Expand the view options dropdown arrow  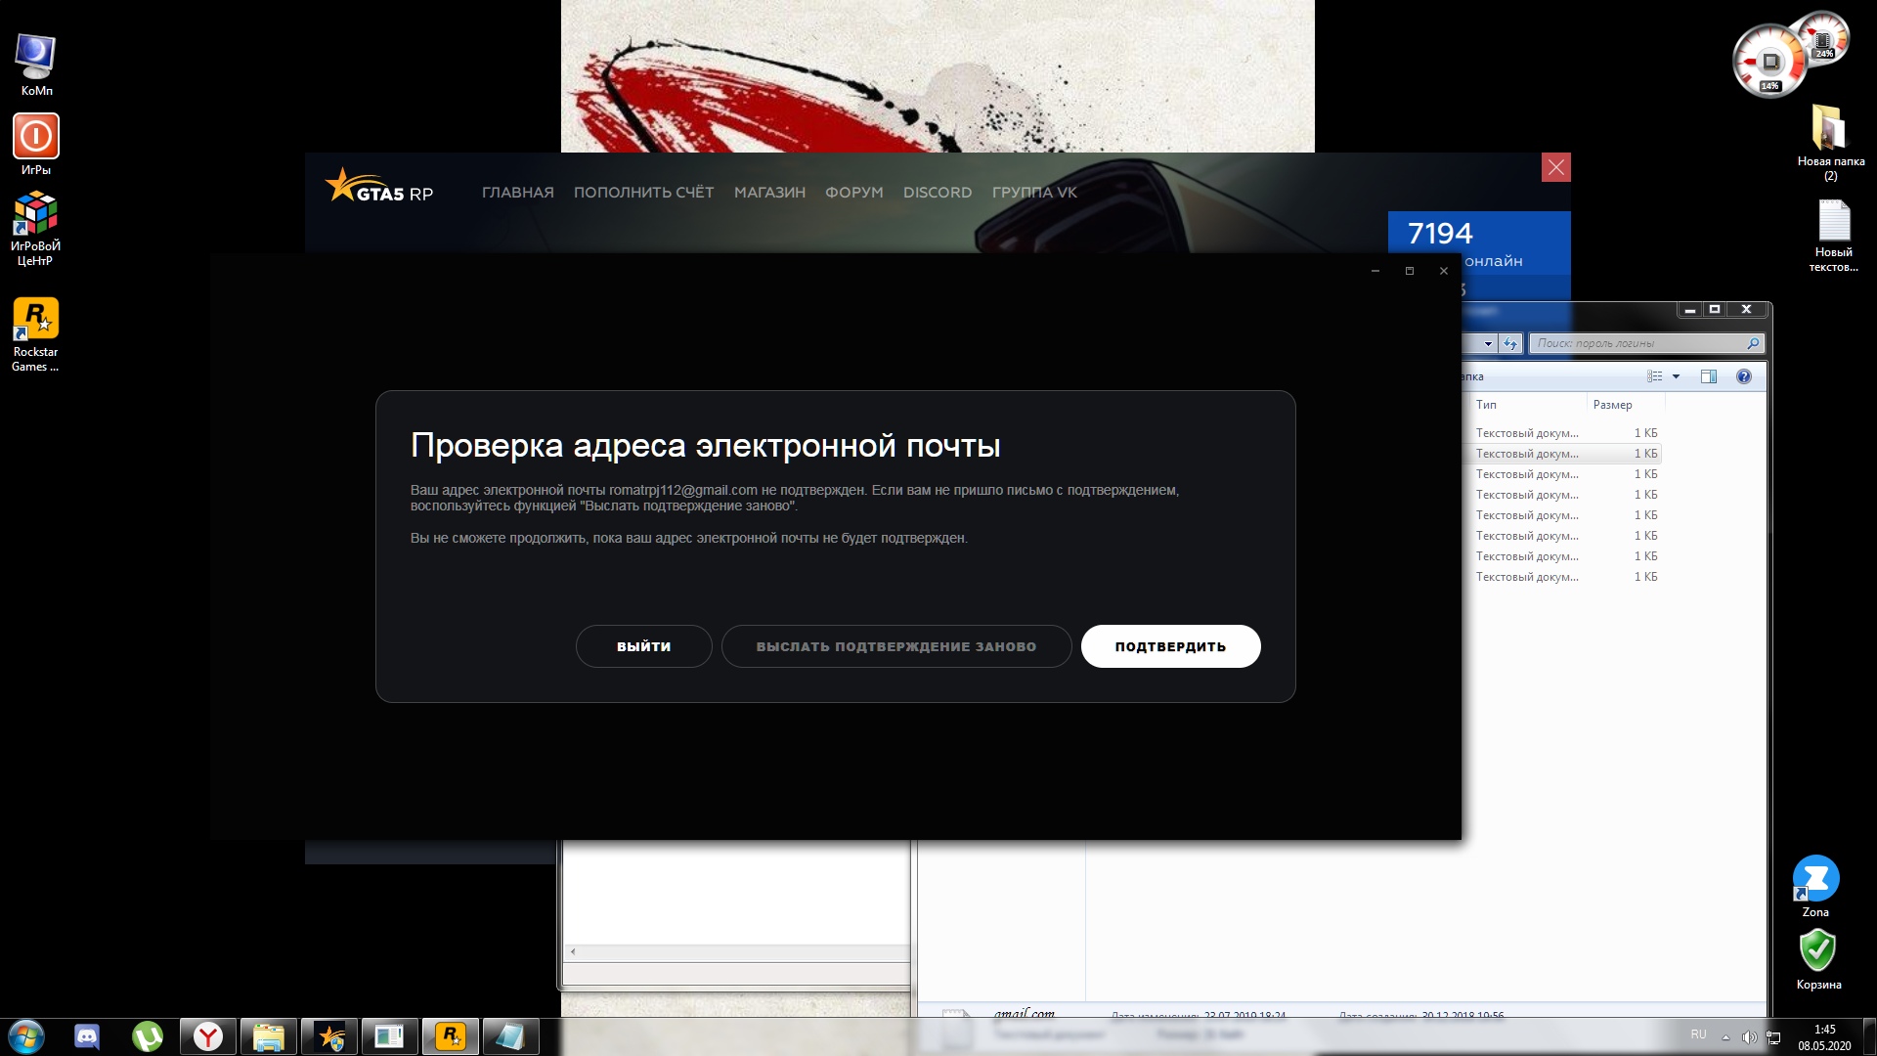[1676, 376]
